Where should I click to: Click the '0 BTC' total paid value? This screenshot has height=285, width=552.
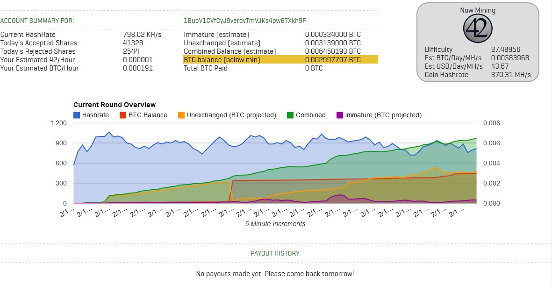pyautogui.click(x=314, y=68)
